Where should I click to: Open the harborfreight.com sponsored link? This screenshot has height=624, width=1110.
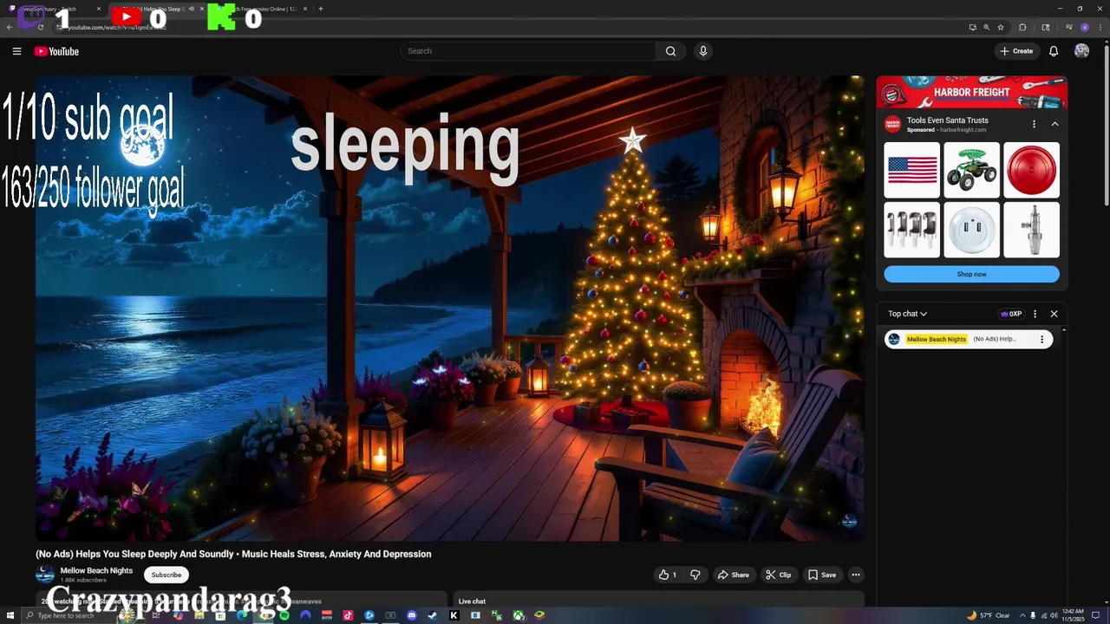pyautogui.click(x=963, y=130)
